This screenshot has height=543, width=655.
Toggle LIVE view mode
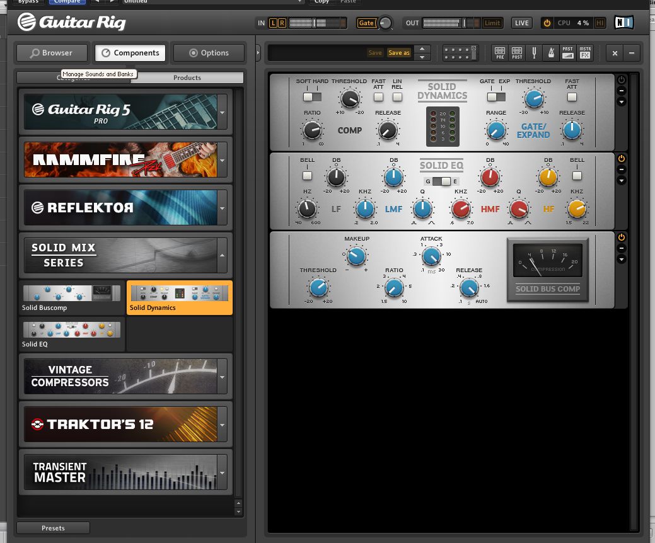[x=522, y=23]
